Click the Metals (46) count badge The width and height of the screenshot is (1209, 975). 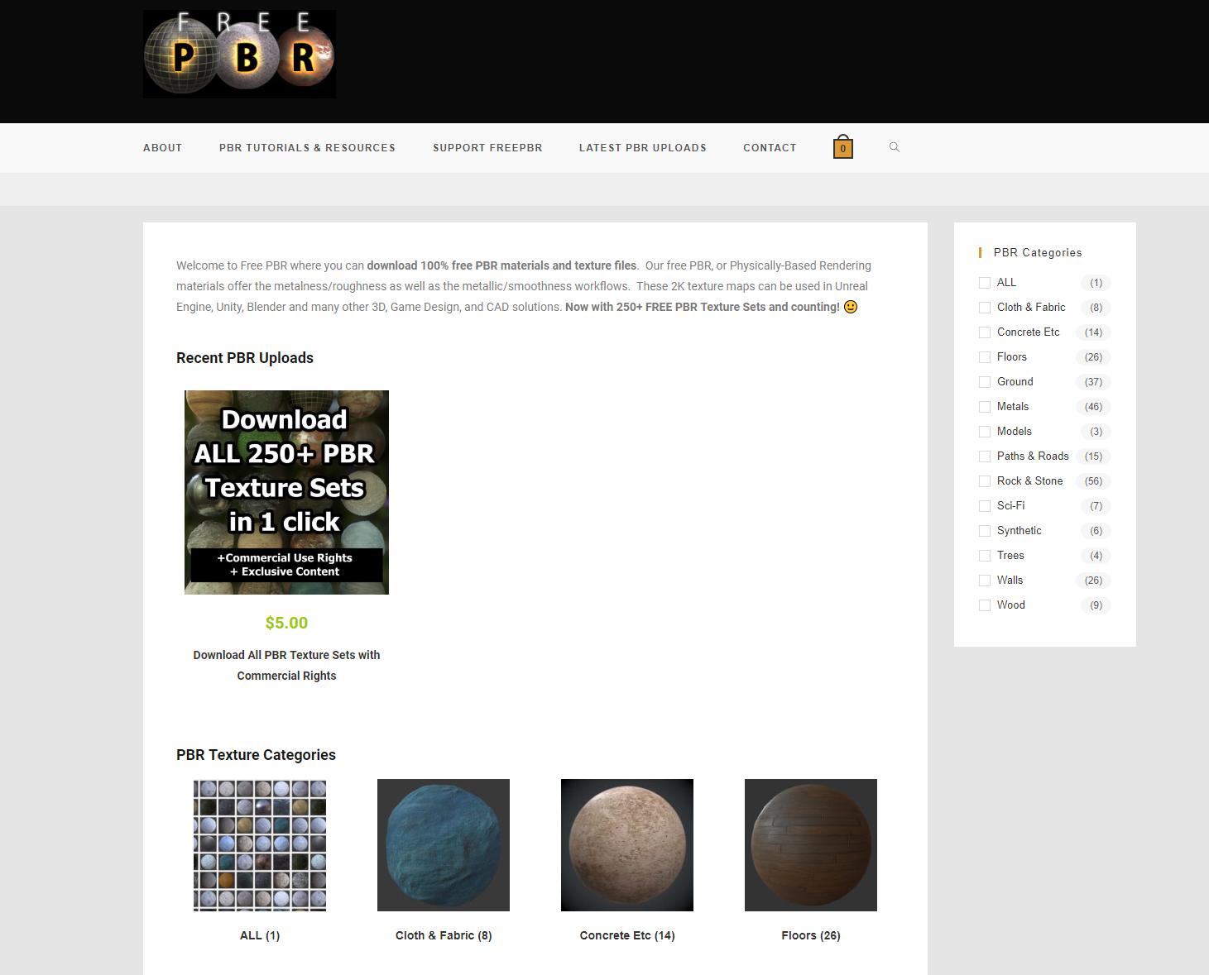pyautogui.click(x=1093, y=407)
